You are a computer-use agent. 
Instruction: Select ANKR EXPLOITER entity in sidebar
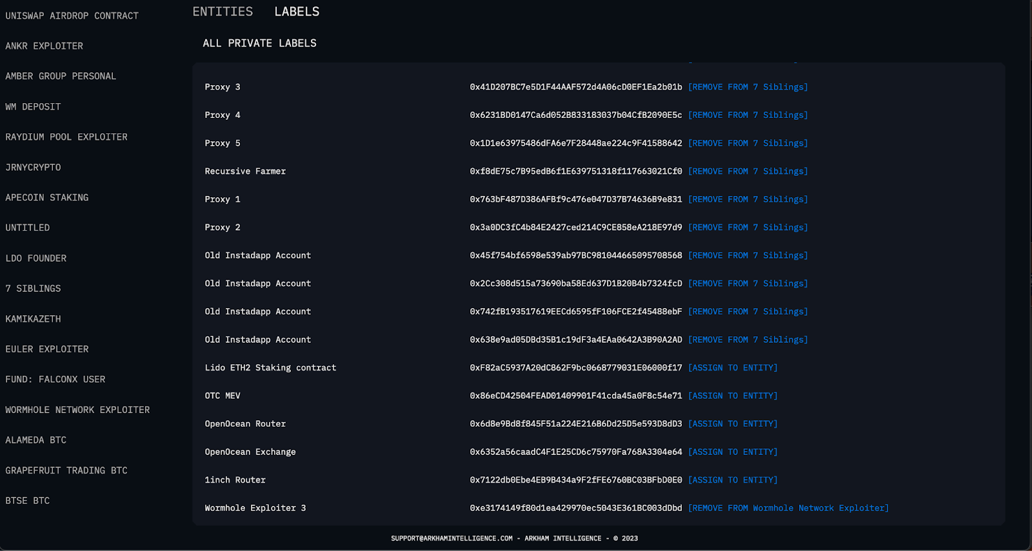pyautogui.click(x=45, y=46)
